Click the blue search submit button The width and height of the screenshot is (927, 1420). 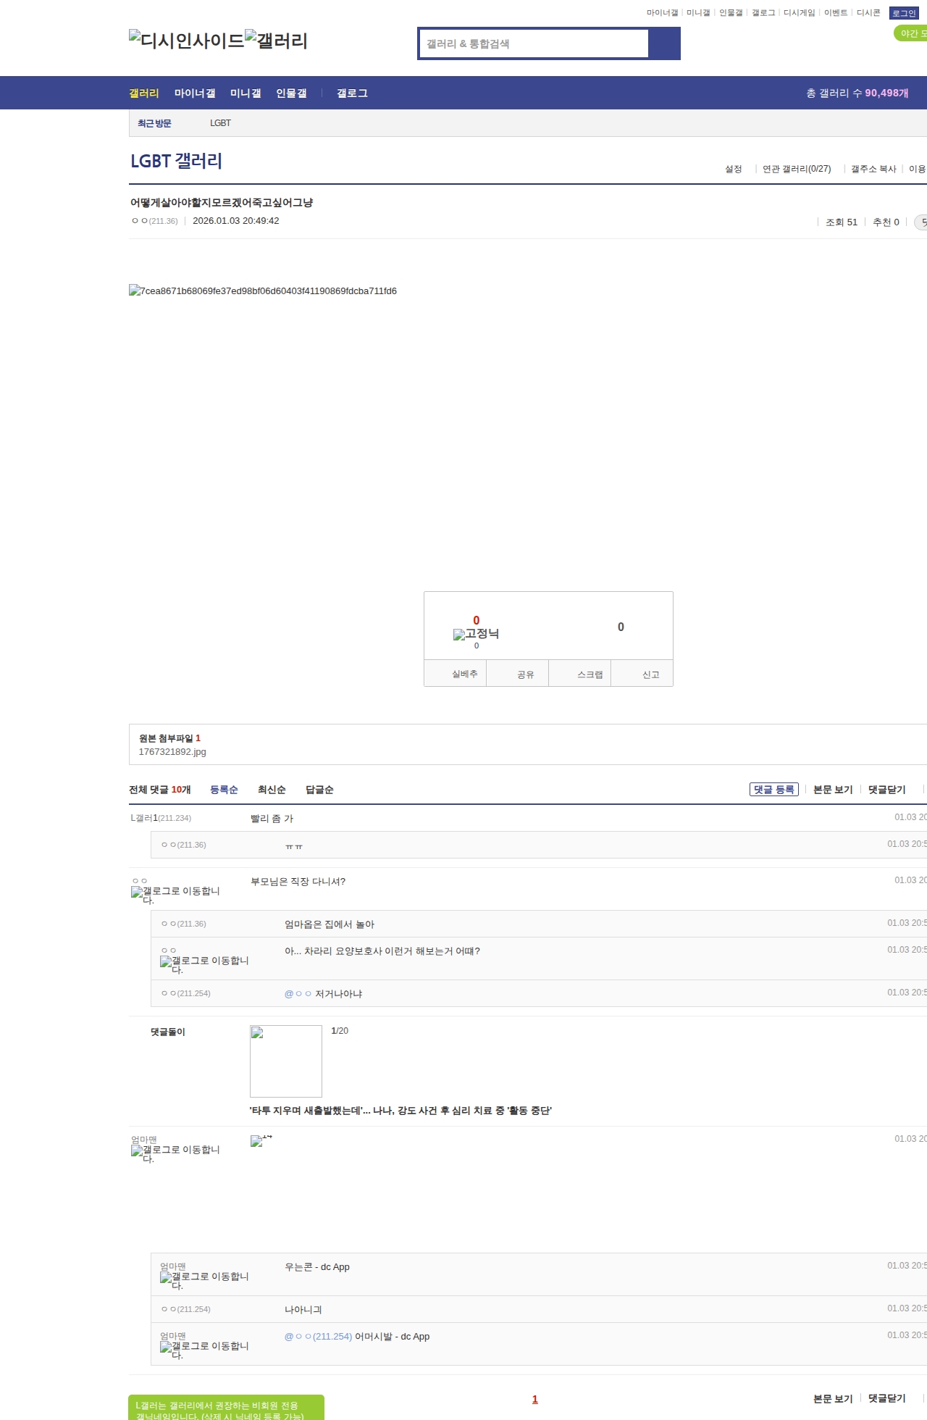(664, 43)
